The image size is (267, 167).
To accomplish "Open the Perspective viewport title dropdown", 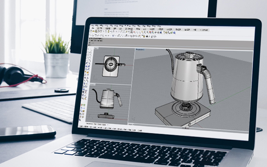I will click(140, 49).
